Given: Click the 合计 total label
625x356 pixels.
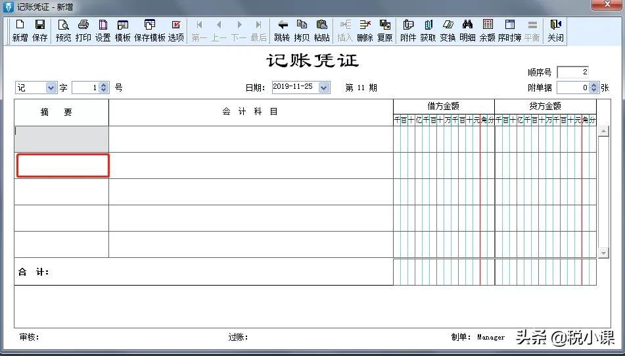Looking at the screenshot, I should coord(34,272).
